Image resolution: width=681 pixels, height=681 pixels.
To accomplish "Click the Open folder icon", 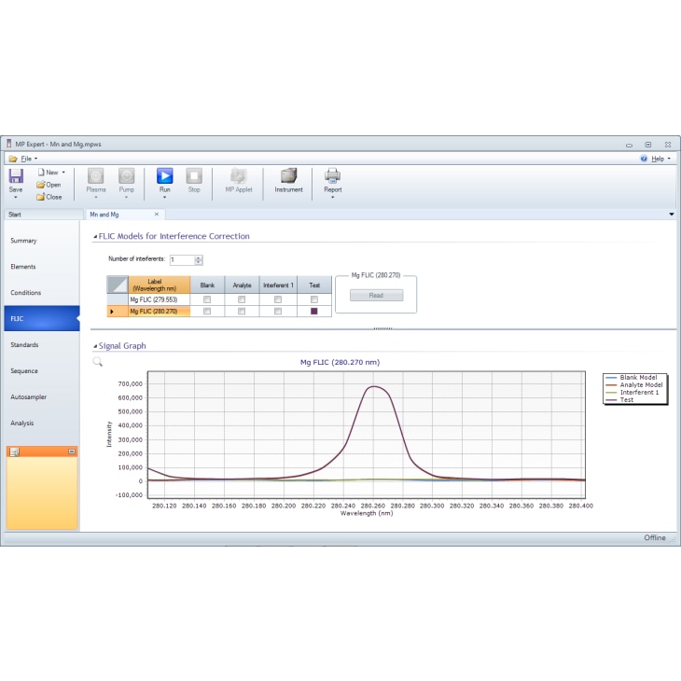I will 41,185.
